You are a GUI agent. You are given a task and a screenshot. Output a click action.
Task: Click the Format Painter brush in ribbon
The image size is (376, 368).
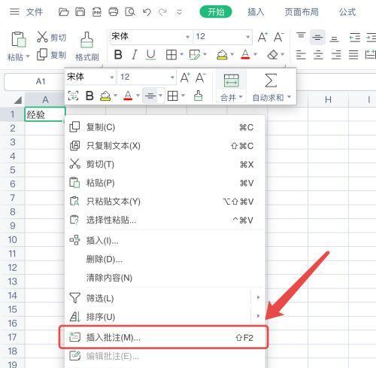click(x=86, y=40)
